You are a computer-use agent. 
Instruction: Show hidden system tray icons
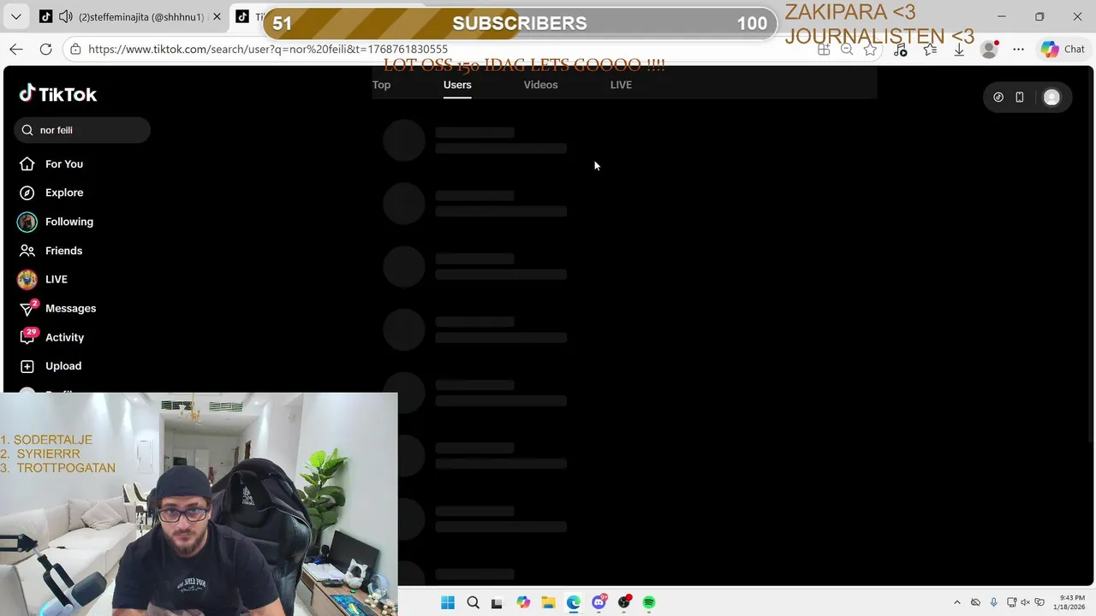click(957, 602)
